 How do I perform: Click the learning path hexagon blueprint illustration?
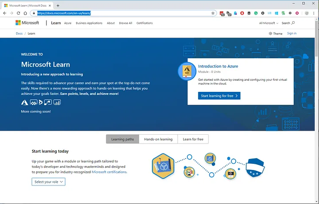tap(163, 166)
